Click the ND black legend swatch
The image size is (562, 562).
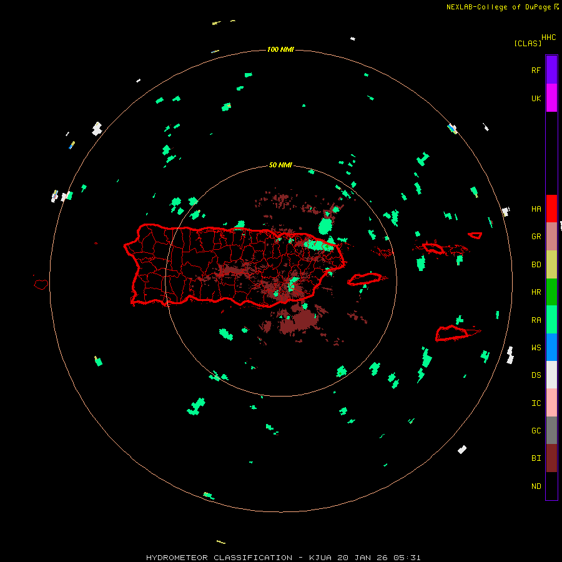click(551, 486)
